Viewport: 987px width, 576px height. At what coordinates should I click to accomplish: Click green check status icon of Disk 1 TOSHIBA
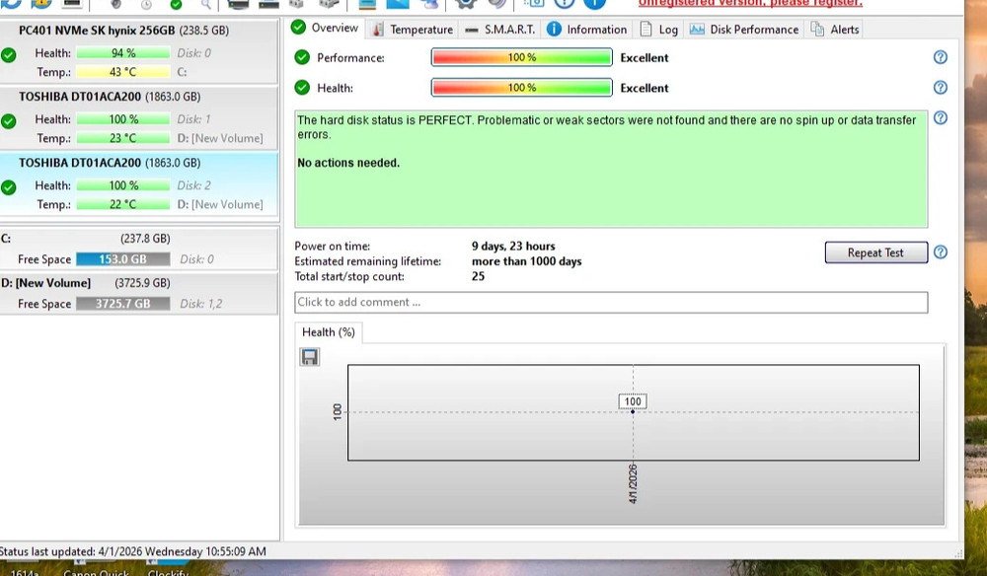pyautogui.click(x=8, y=121)
